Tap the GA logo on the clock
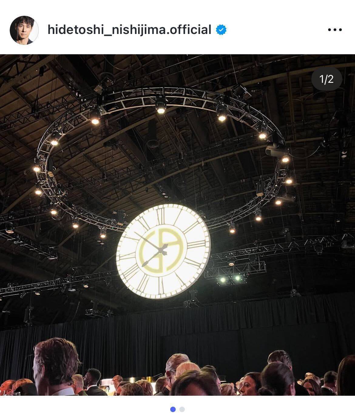 pos(158,250)
